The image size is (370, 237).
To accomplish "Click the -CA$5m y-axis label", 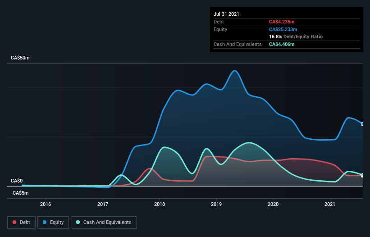I will click(19, 193).
